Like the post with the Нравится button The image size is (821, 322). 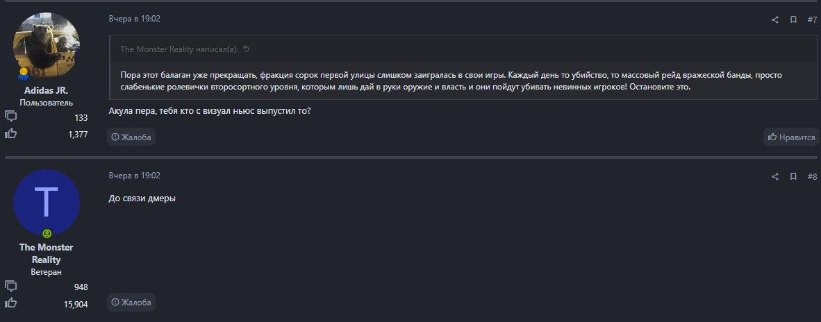tap(791, 137)
